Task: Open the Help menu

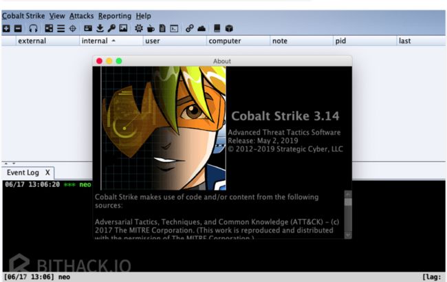Action: 143,16
